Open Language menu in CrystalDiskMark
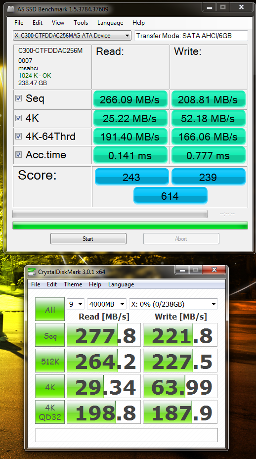Image resolution: width=256 pixels, height=459 pixels. click(x=121, y=284)
